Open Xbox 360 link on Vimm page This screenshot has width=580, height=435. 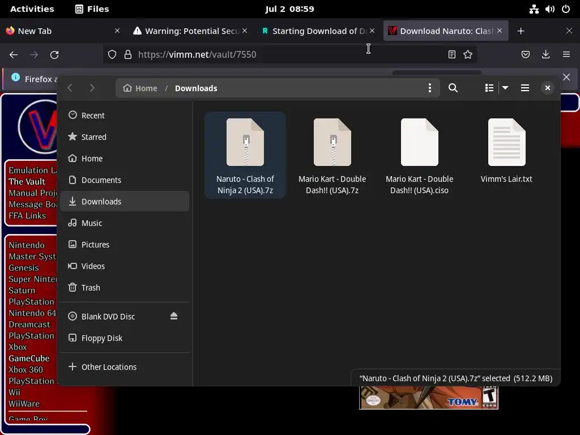(x=25, y=369)
